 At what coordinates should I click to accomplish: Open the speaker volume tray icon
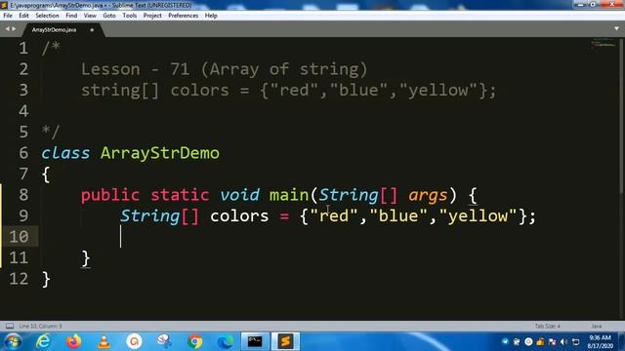563,342
